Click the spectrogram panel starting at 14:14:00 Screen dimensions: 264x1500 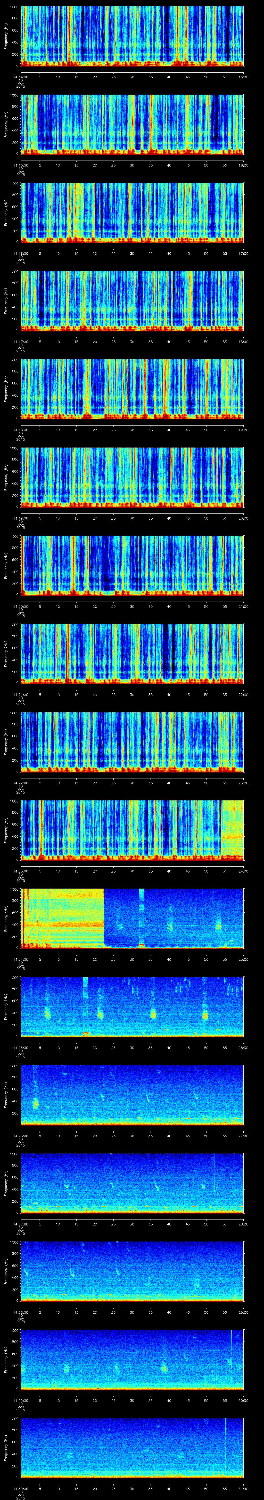132,36
